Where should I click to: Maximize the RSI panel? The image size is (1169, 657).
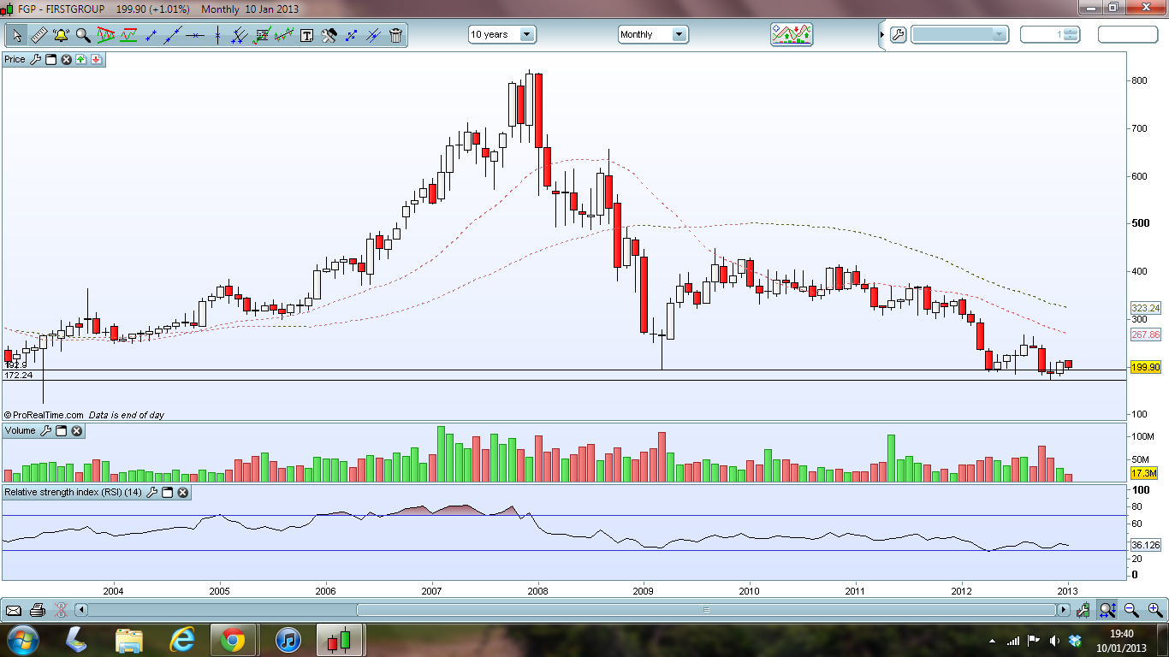168,493
